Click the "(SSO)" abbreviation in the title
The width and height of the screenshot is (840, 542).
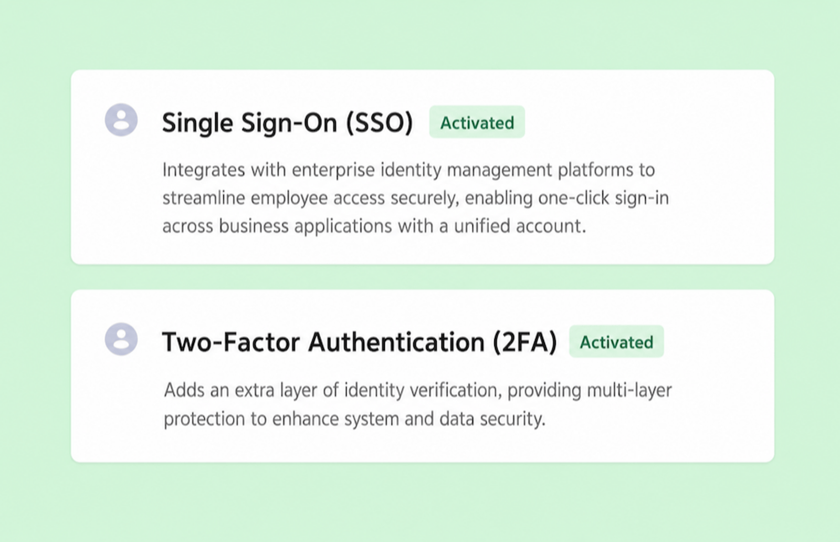pyautogui.click(x=379, y=122)
